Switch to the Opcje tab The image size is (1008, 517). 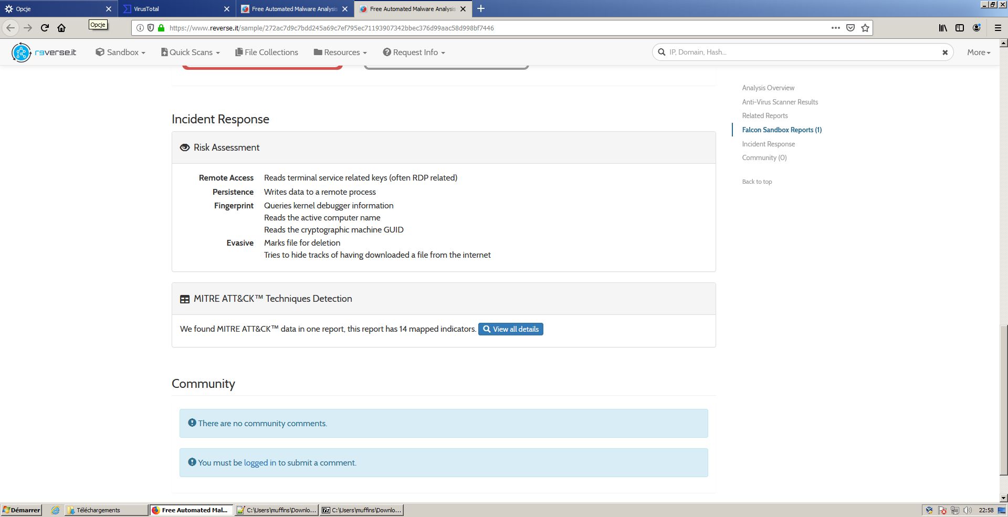(x=58, y=9)
